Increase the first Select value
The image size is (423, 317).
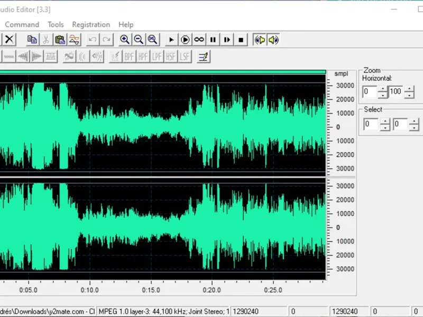[385, 122]
